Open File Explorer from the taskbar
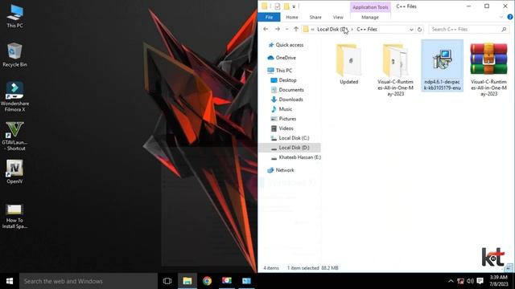Viewport: 515px width, 289px height. pos(187,281)
